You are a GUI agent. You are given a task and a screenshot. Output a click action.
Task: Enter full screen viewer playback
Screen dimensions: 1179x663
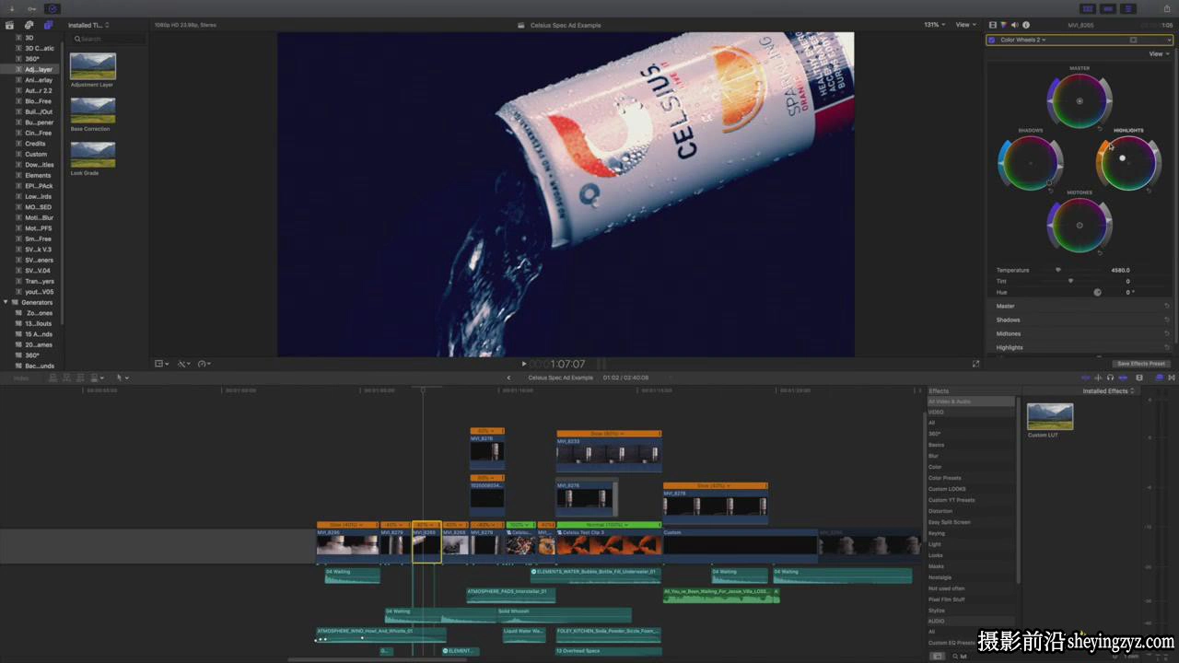tap(975, 364)
